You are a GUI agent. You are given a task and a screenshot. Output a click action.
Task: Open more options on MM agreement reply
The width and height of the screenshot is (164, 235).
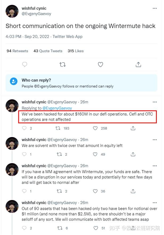coord(155,166)
